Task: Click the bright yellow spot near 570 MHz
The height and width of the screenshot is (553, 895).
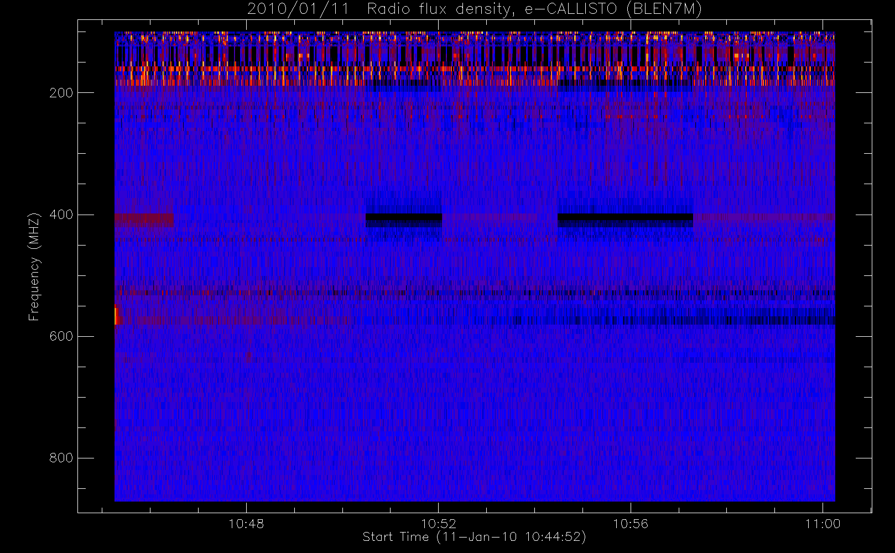Action: [116, 316]
